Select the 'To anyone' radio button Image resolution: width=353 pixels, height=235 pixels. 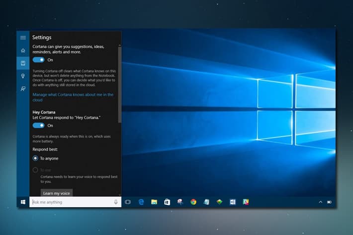click(x=35, y=158)
